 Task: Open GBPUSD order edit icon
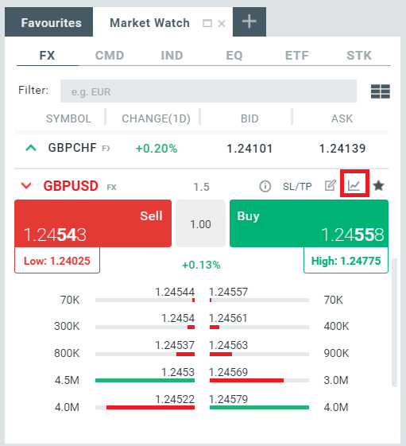(331, 185)
